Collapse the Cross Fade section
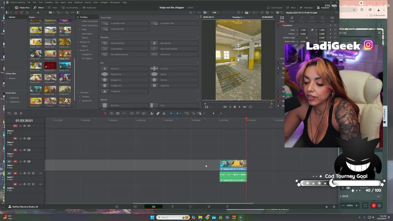This screenshot has width=393, height=221. click(198, 17)
